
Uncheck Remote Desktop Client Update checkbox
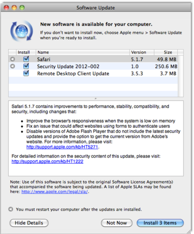point(26,73)
